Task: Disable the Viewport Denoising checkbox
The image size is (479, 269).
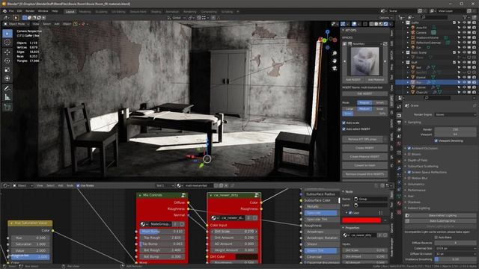Action: [436, 141]
